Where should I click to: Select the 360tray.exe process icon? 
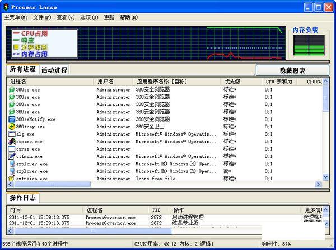pos(12,127)
